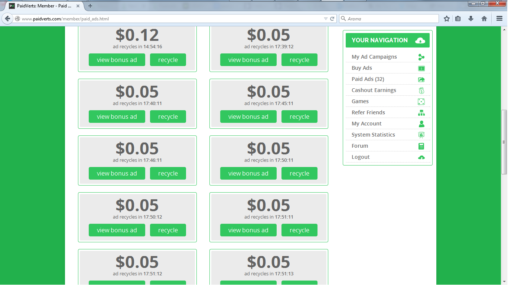Viewport: 508px width, 285px height.
Task: Recycle the ad expiring in 17:50:11
Action: [x=299, y=173]
